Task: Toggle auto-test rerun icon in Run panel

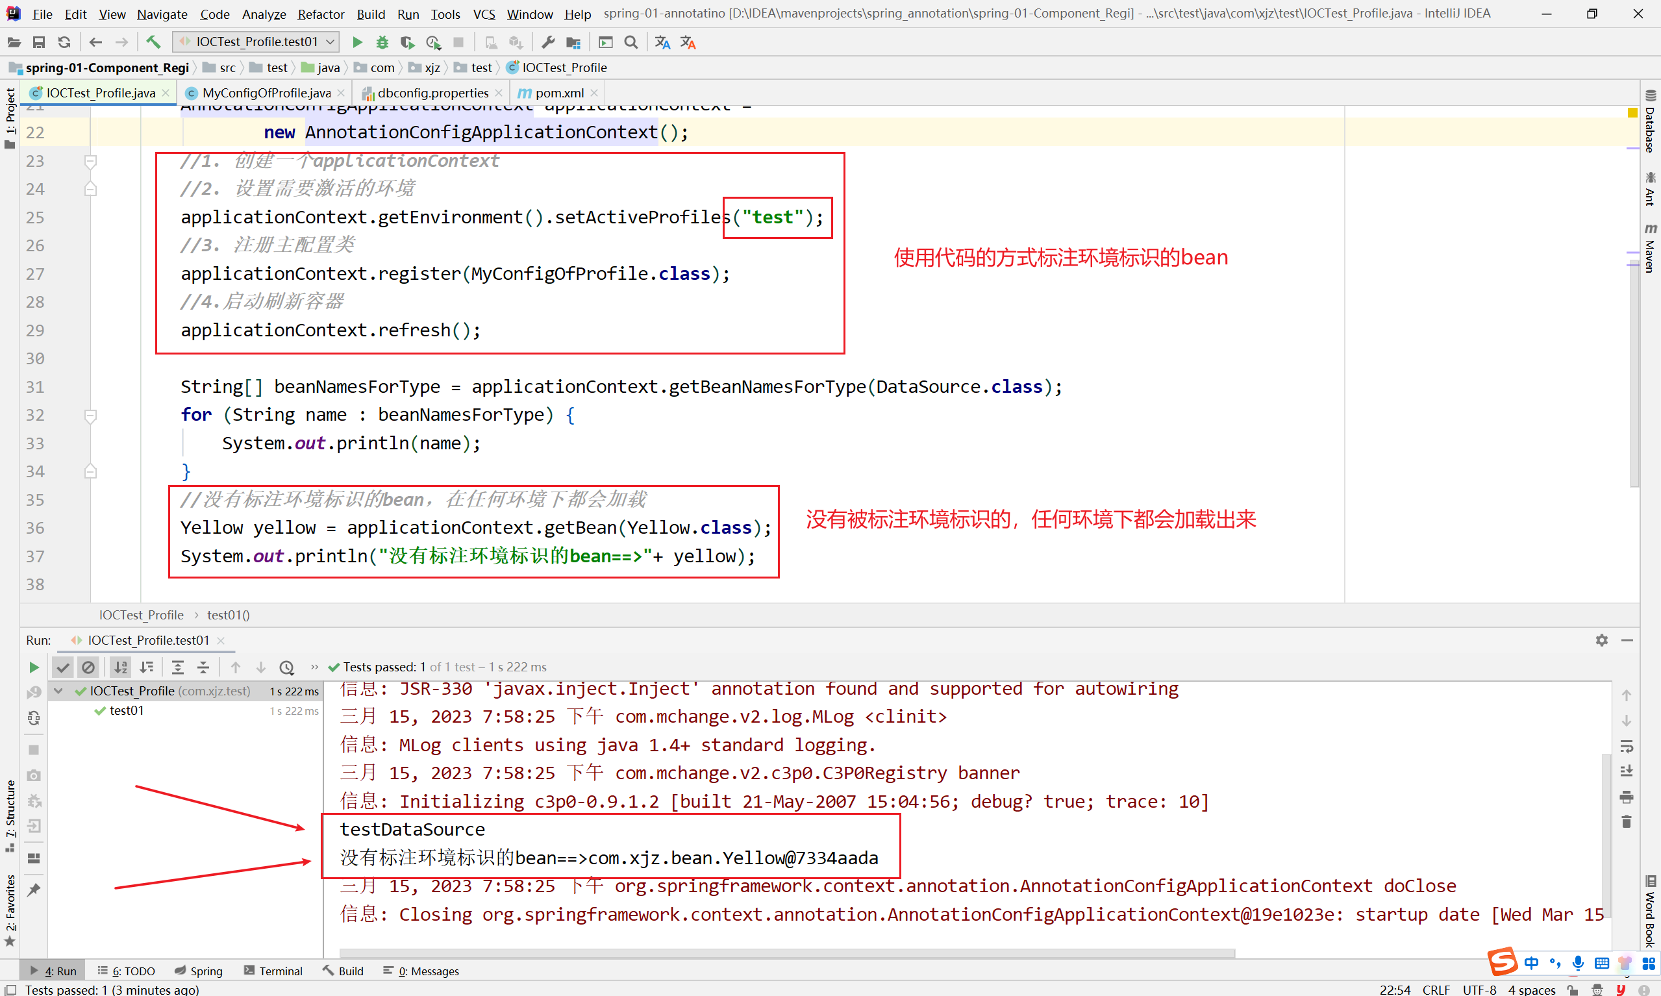Action: 34,718
